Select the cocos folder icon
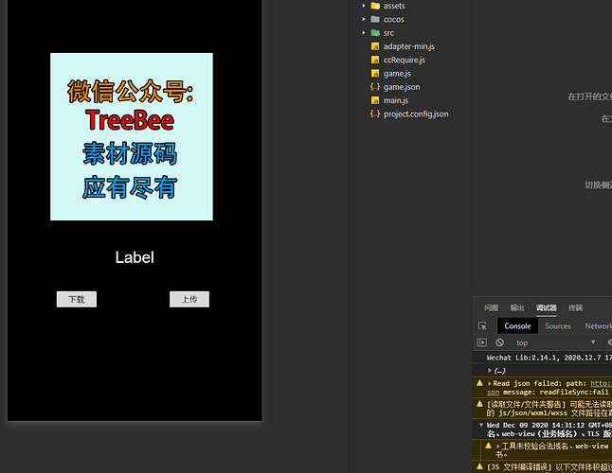Viewport: 612px width, 473px height. [x=375, y=19]
